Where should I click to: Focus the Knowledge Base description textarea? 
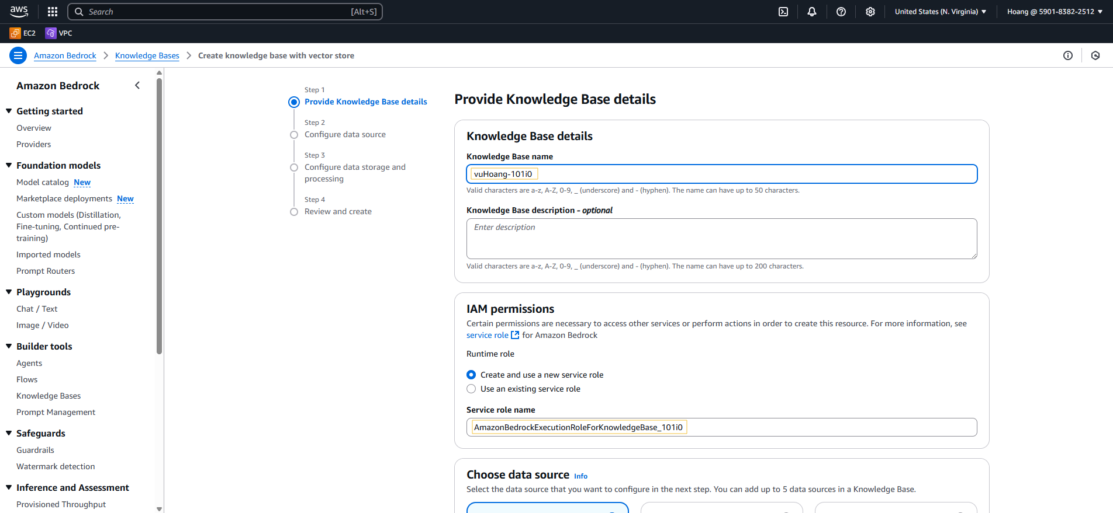tap(722, 239)
